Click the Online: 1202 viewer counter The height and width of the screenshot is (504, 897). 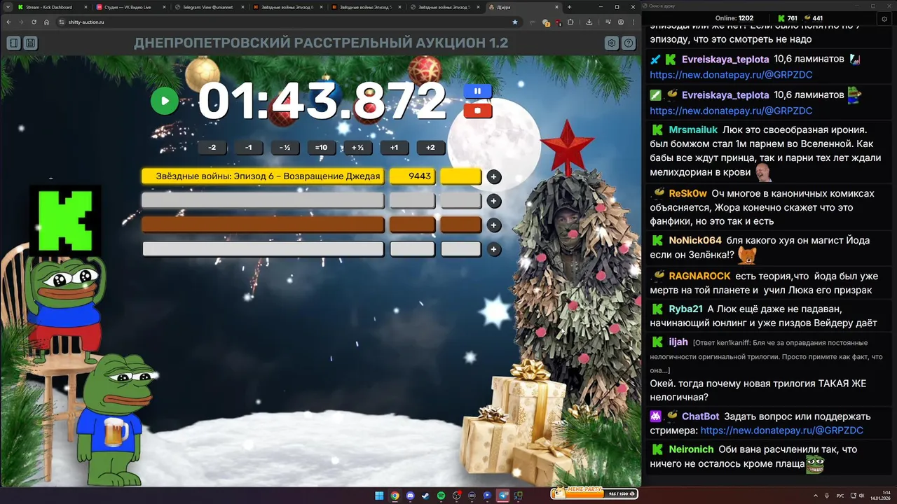point(734,17)
